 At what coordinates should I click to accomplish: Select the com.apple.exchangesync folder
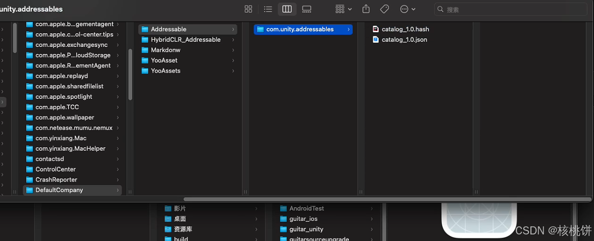(72, 45)
